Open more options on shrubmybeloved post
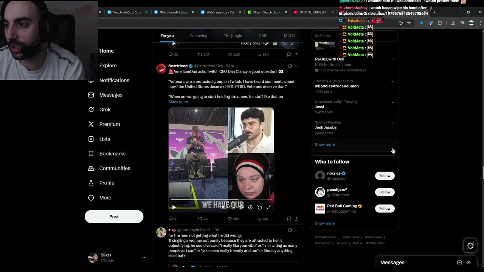This screenshot has height=272, width=484. [296, 230]
